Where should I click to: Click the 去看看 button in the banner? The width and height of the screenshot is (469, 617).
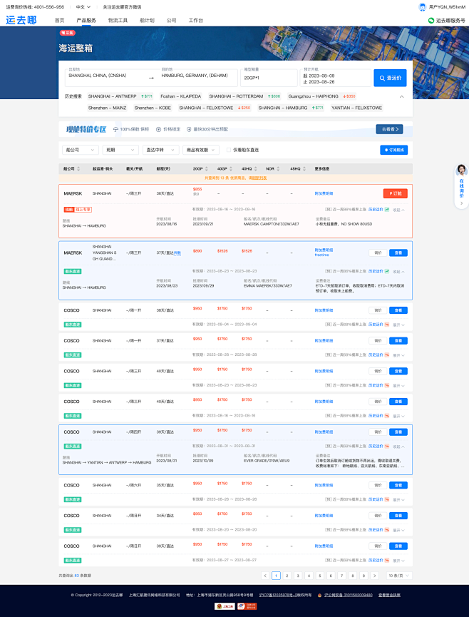tap(389, 129)
